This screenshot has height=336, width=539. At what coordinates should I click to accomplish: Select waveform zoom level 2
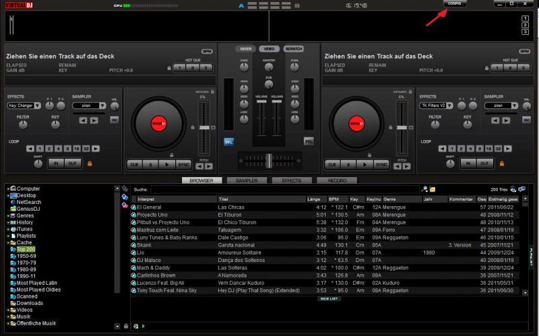pyautogui.click(x=525, y=25)
